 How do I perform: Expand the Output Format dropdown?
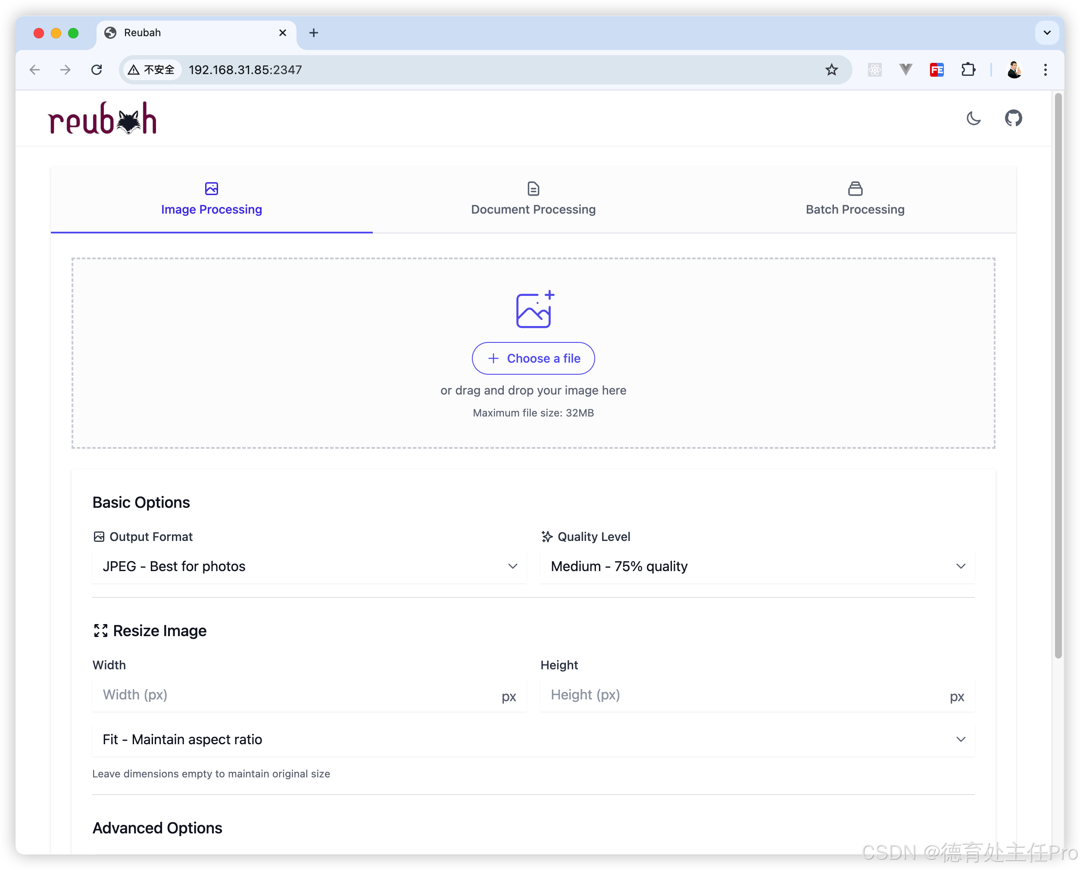click(x=309, y=566)
